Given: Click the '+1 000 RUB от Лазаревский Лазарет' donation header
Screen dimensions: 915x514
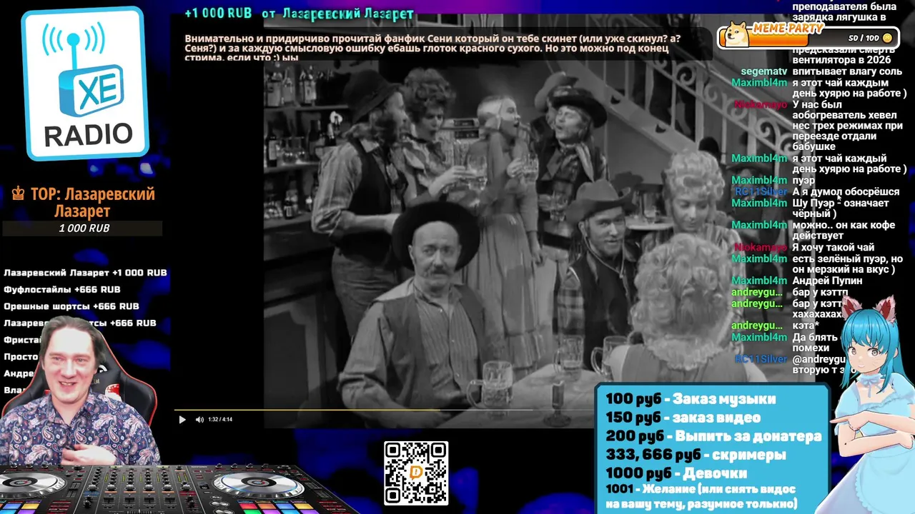Looking at the screenshot, I should [x=299, y=14].
